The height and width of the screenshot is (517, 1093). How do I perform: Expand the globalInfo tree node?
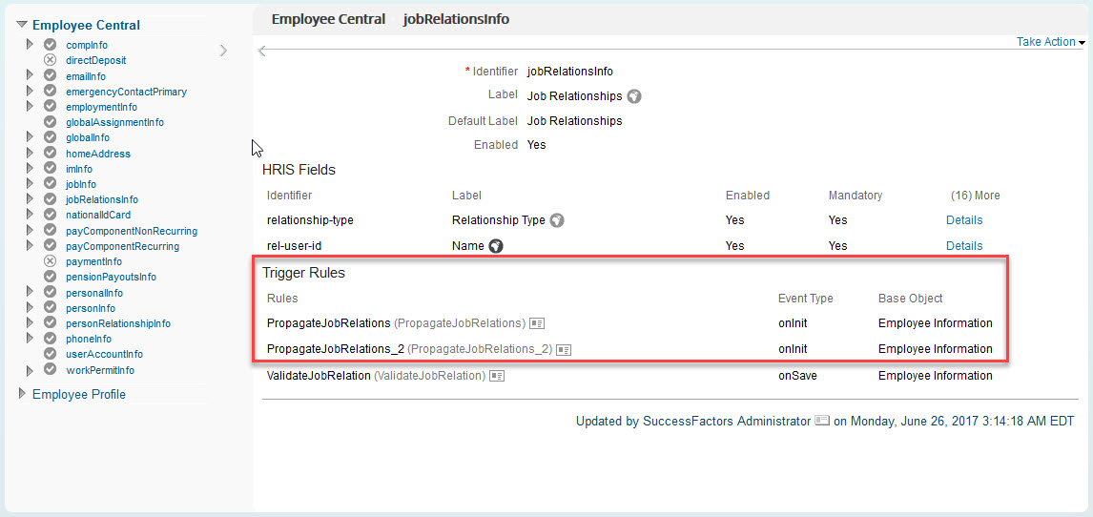(x=30, y=136)
